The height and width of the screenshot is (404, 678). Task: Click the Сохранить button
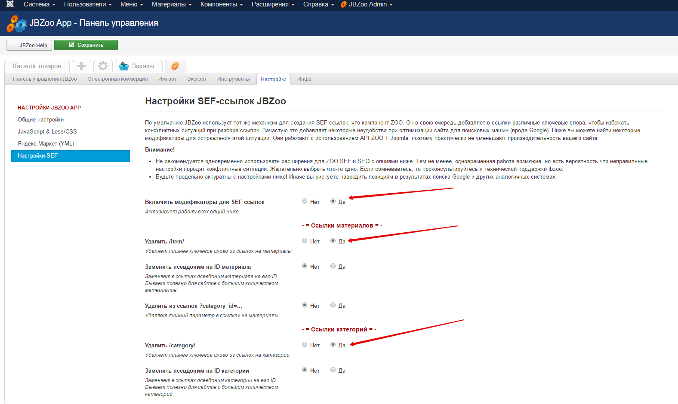(86, 45)
